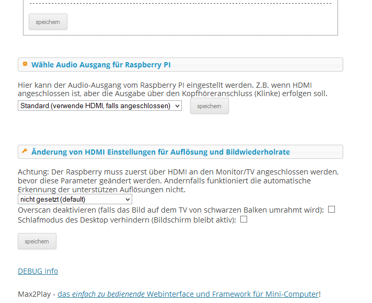Enable Overscan deaktivieren checkbox

coord(331,209)
